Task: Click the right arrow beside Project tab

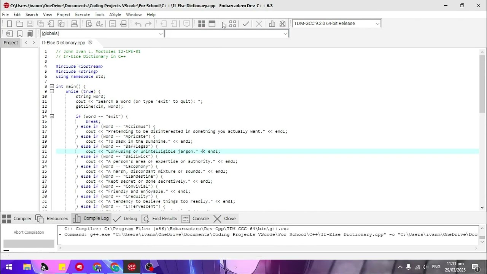Action: 33,43
